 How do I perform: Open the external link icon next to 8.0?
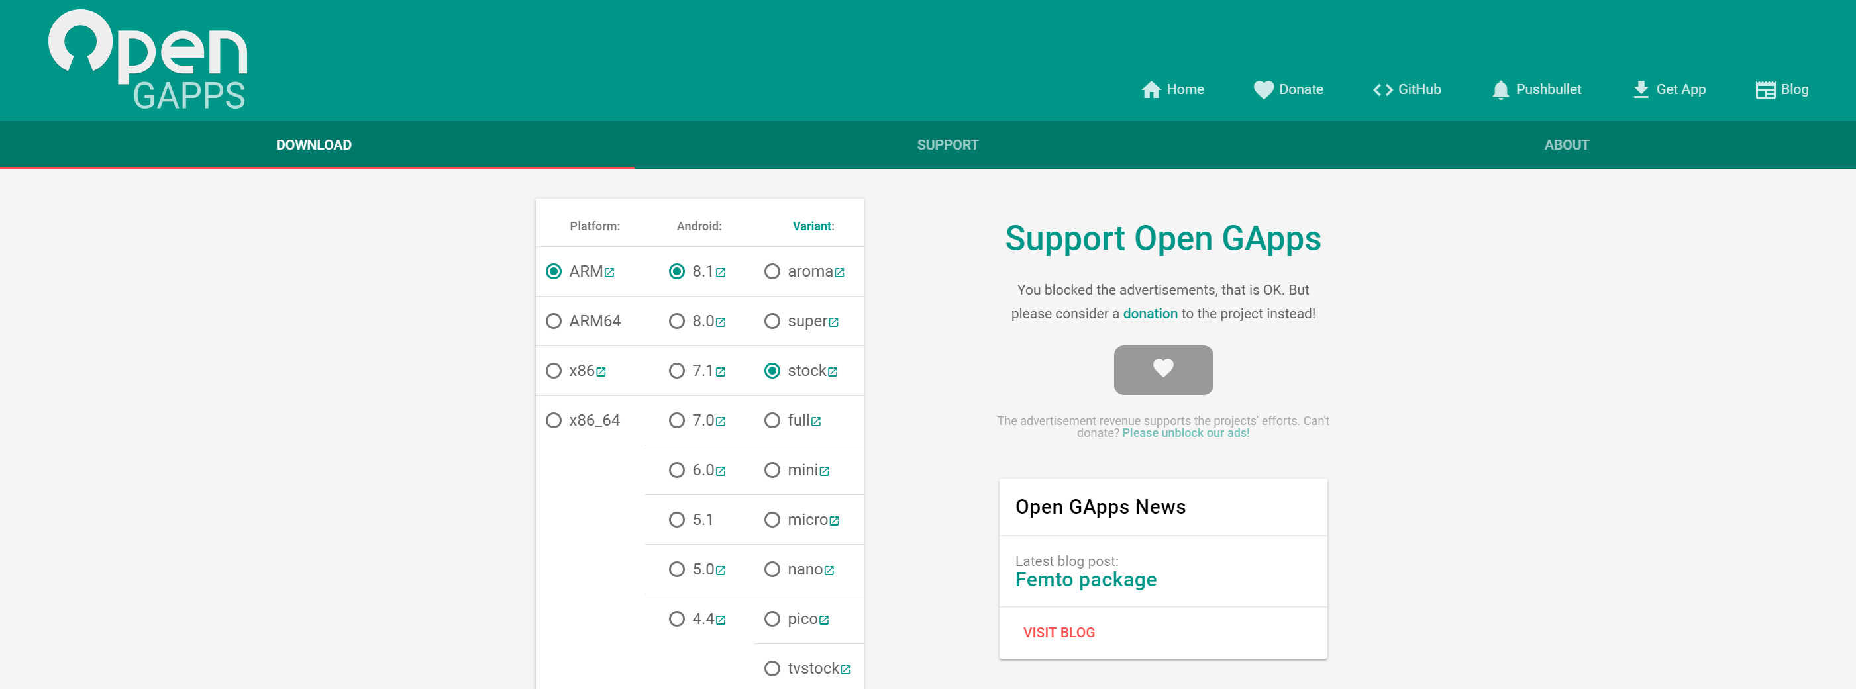coord(721,322)
